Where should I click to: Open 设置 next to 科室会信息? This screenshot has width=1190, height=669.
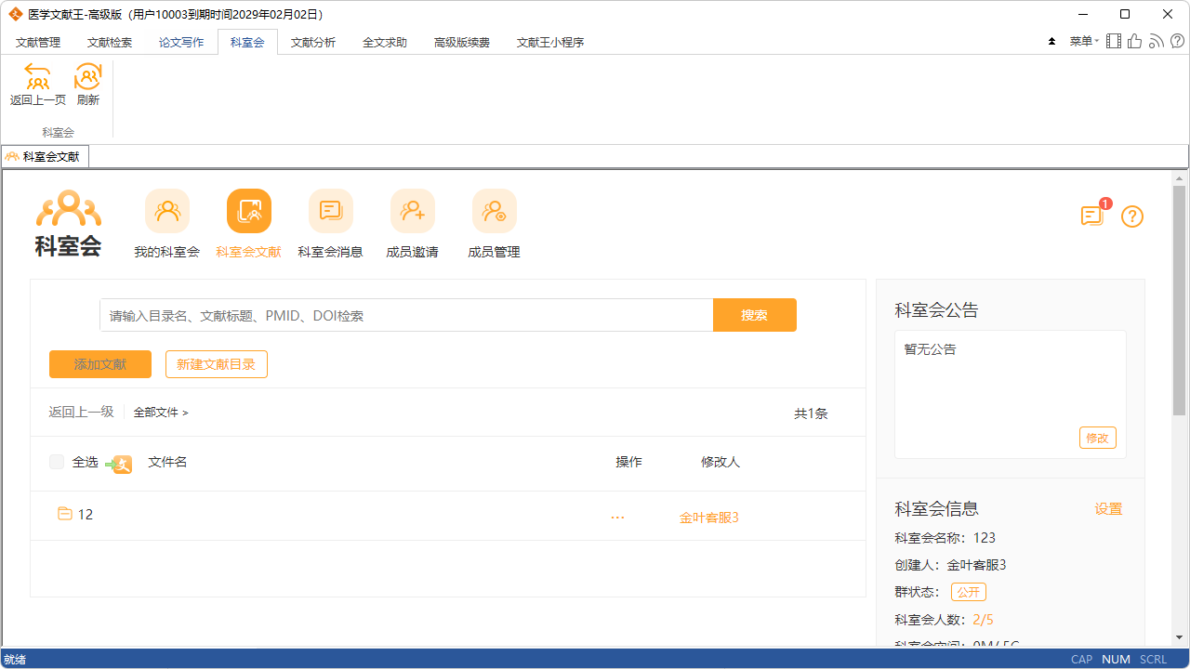click(x=1108, y=508)
